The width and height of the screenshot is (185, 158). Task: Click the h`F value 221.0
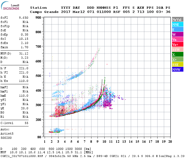24,68
